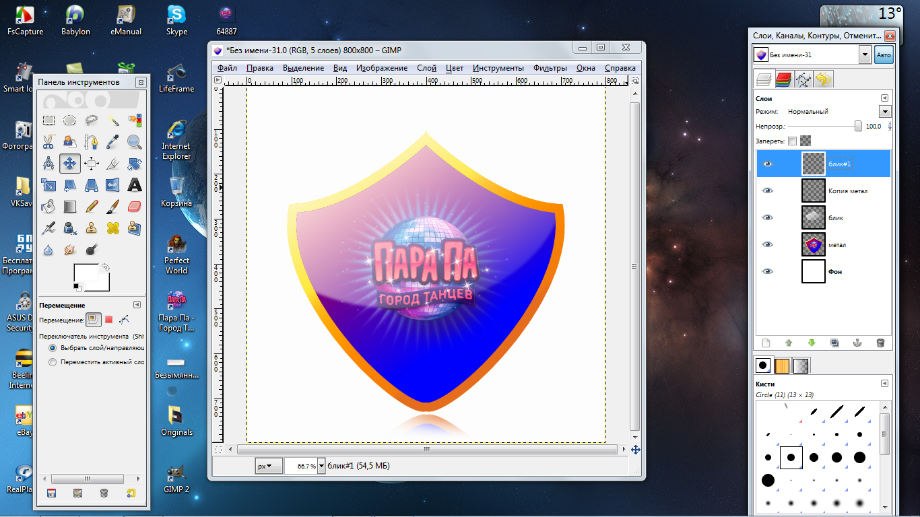Viewport: 920px width, 517px height.
Task: Expand the image selector dropdown Без имени-31
Action: pyautogui.click(x=865, y=55)
